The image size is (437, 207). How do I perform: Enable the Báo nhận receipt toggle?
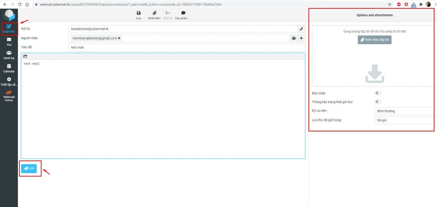coord(378,93)
